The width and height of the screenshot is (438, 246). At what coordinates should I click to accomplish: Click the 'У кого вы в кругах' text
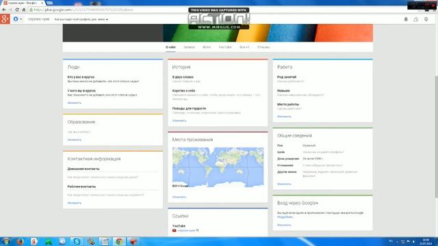click(81, 91)
